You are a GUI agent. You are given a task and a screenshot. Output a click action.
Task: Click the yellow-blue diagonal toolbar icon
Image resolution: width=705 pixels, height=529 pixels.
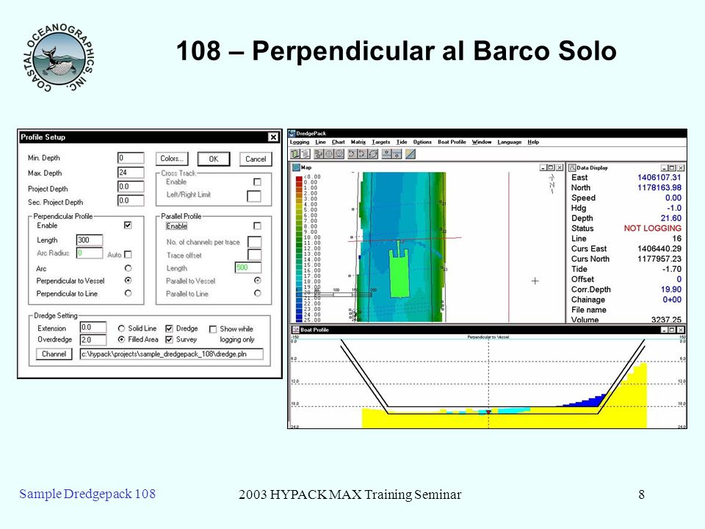click(x=410, y=154)
